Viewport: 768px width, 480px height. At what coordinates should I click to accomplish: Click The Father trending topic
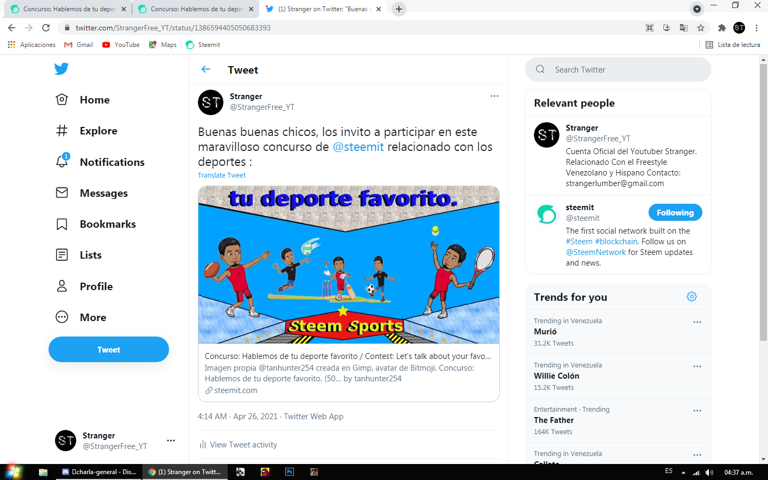(x=554, y=420)
